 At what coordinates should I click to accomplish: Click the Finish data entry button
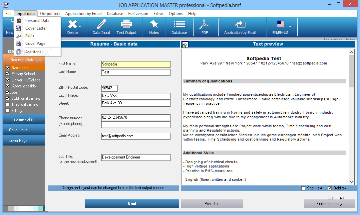(329, 204)
